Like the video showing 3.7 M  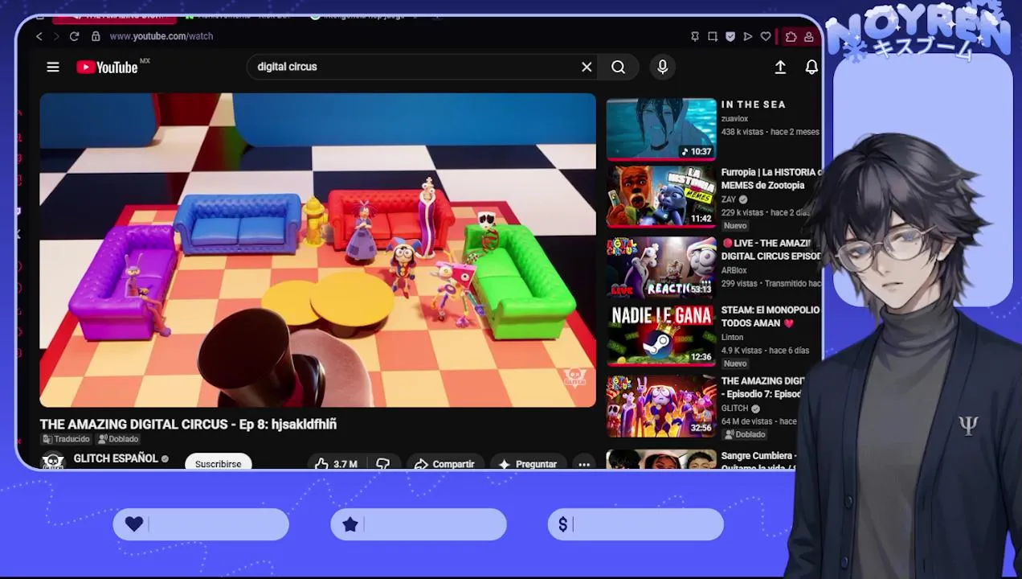336,464
